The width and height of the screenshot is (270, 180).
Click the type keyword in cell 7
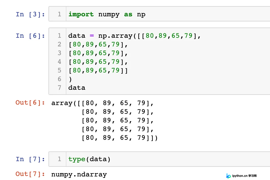pos(77,159)
